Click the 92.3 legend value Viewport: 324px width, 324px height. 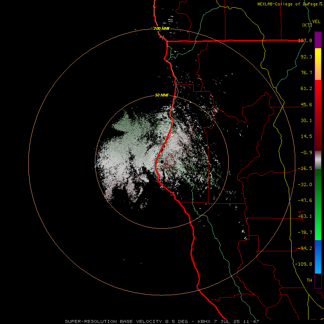point(306,57)
